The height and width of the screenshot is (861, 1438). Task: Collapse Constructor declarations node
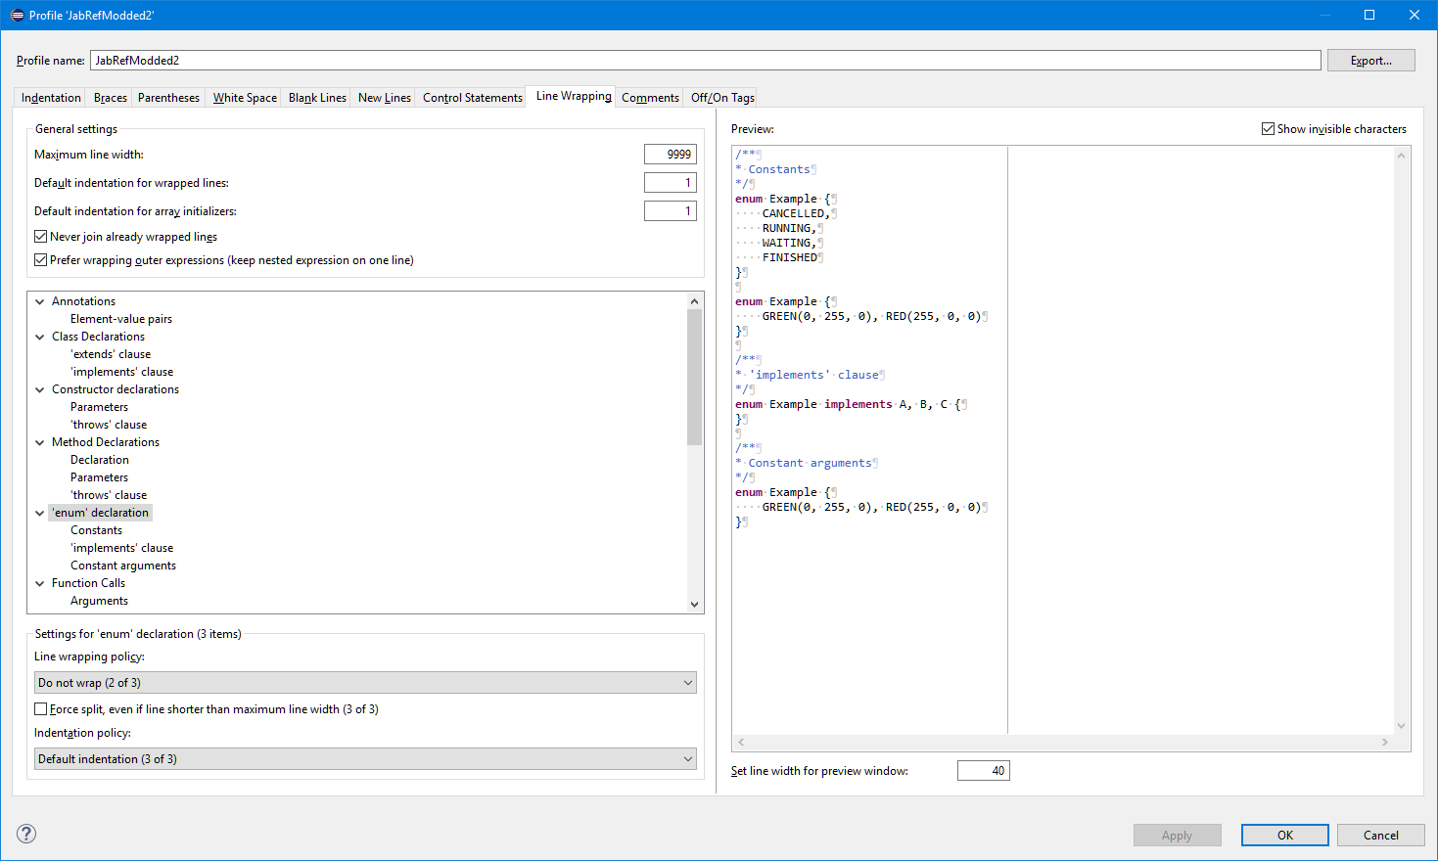[40, 389]
